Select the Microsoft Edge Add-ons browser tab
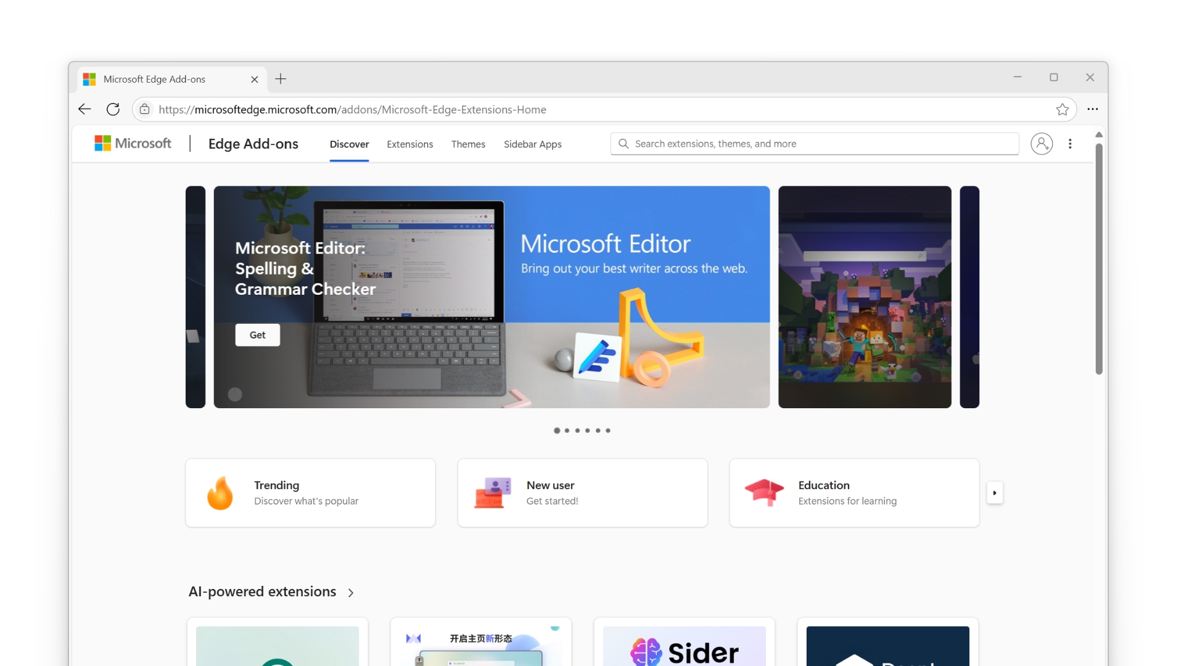Screen dimensions: 1184x666 (172, 80)
